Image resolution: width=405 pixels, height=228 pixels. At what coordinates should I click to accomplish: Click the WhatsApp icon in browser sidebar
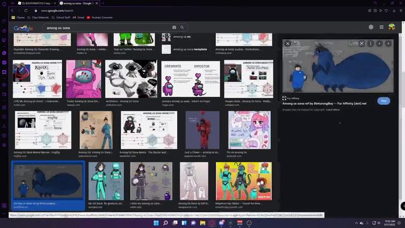pos(4,53)
